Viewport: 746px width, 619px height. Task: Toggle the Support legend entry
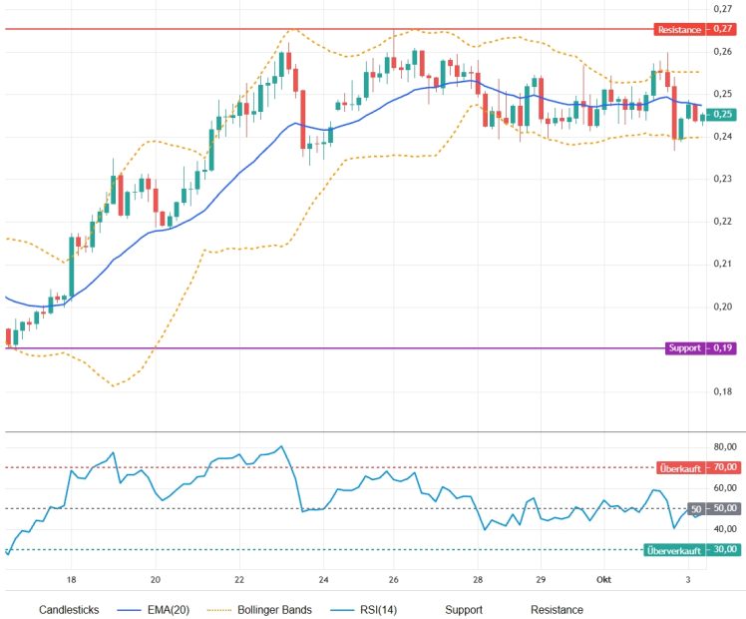[x=464, y=609]
